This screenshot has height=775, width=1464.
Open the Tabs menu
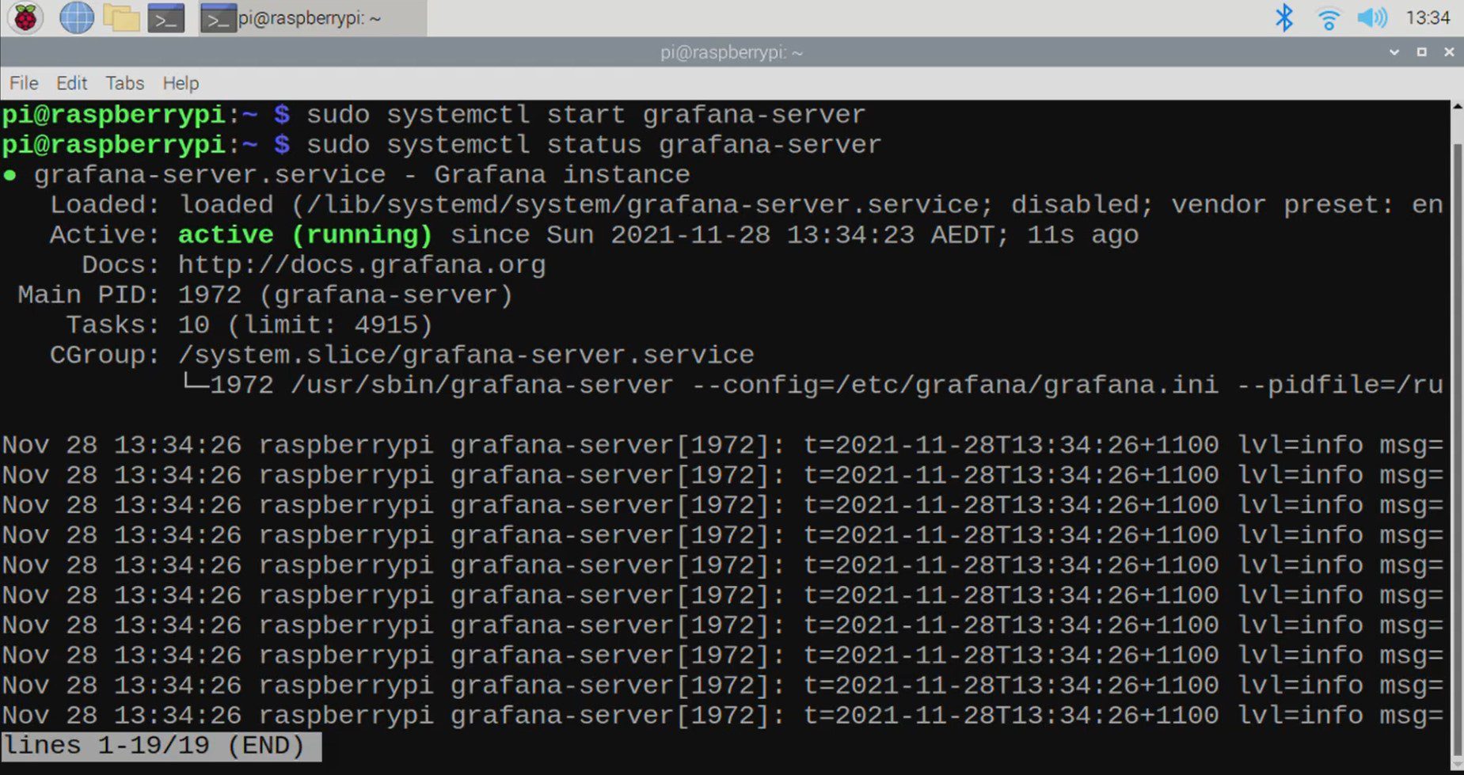[x=125, y=83]
